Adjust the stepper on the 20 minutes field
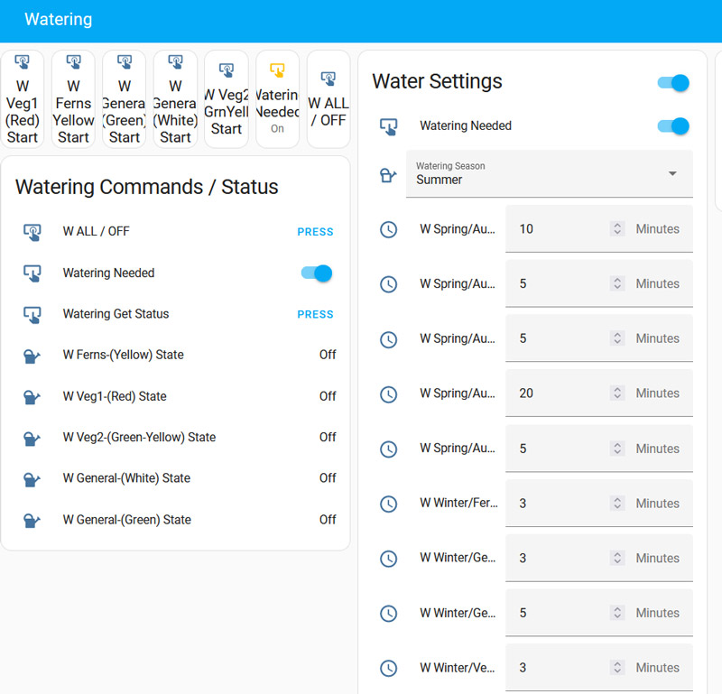Image resolution: width=722 pixels, height=694 pixels. [617, 393]
